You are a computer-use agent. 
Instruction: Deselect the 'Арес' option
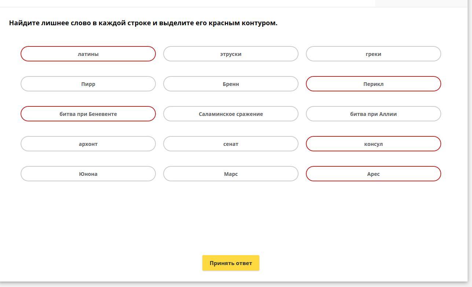373,174
